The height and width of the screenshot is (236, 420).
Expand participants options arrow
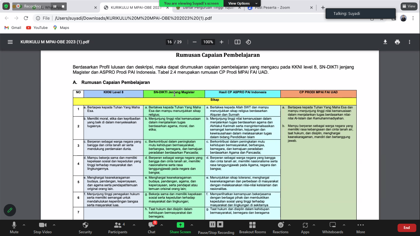(134, 225)
